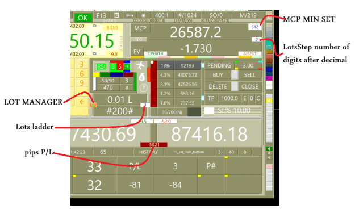Viewport: 355px width, 209px height.
Task: Toggle the green B button
Action: 113,66
